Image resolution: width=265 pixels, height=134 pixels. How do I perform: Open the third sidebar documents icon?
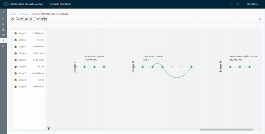click(x=3, y=30)
